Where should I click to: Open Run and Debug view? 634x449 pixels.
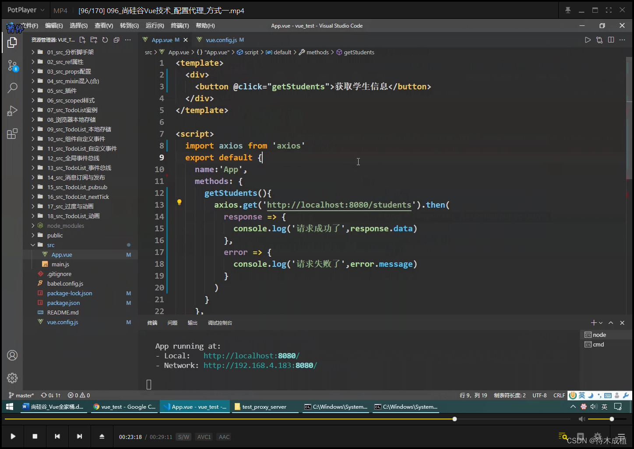(x=12, y=110)
